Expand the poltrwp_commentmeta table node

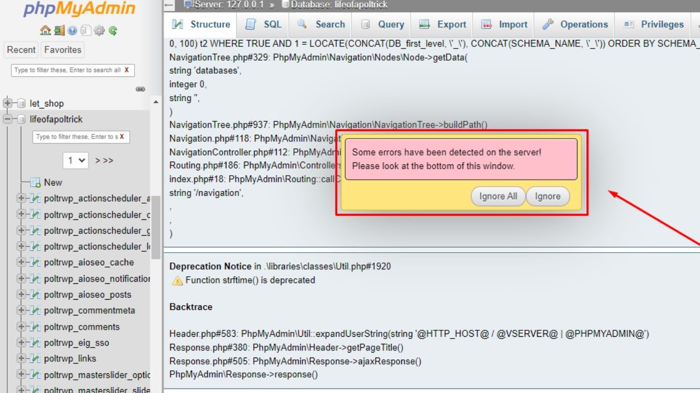click(x=21, y=311)
